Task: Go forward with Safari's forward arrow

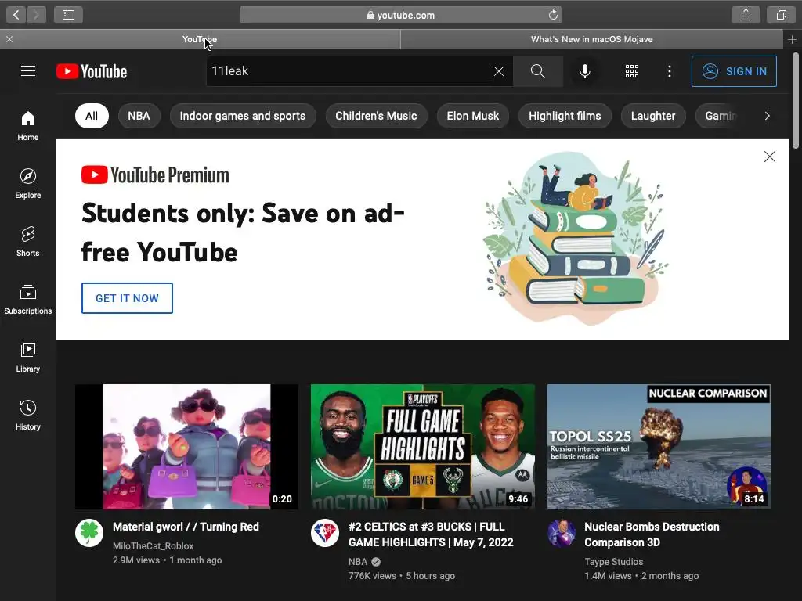Action: point(36,15)
